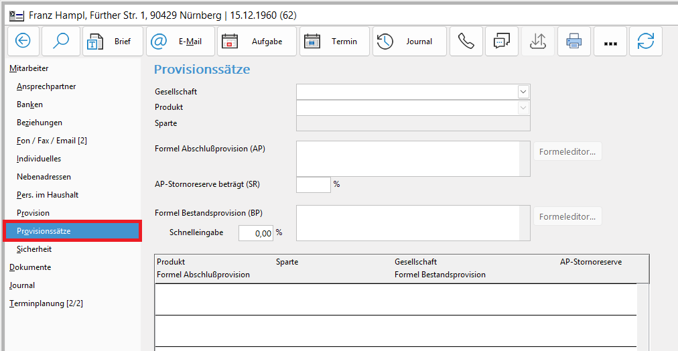Click the AP-Stornoreserve percentage field
This screenshot has width=678, height=351.
[313, 184]
